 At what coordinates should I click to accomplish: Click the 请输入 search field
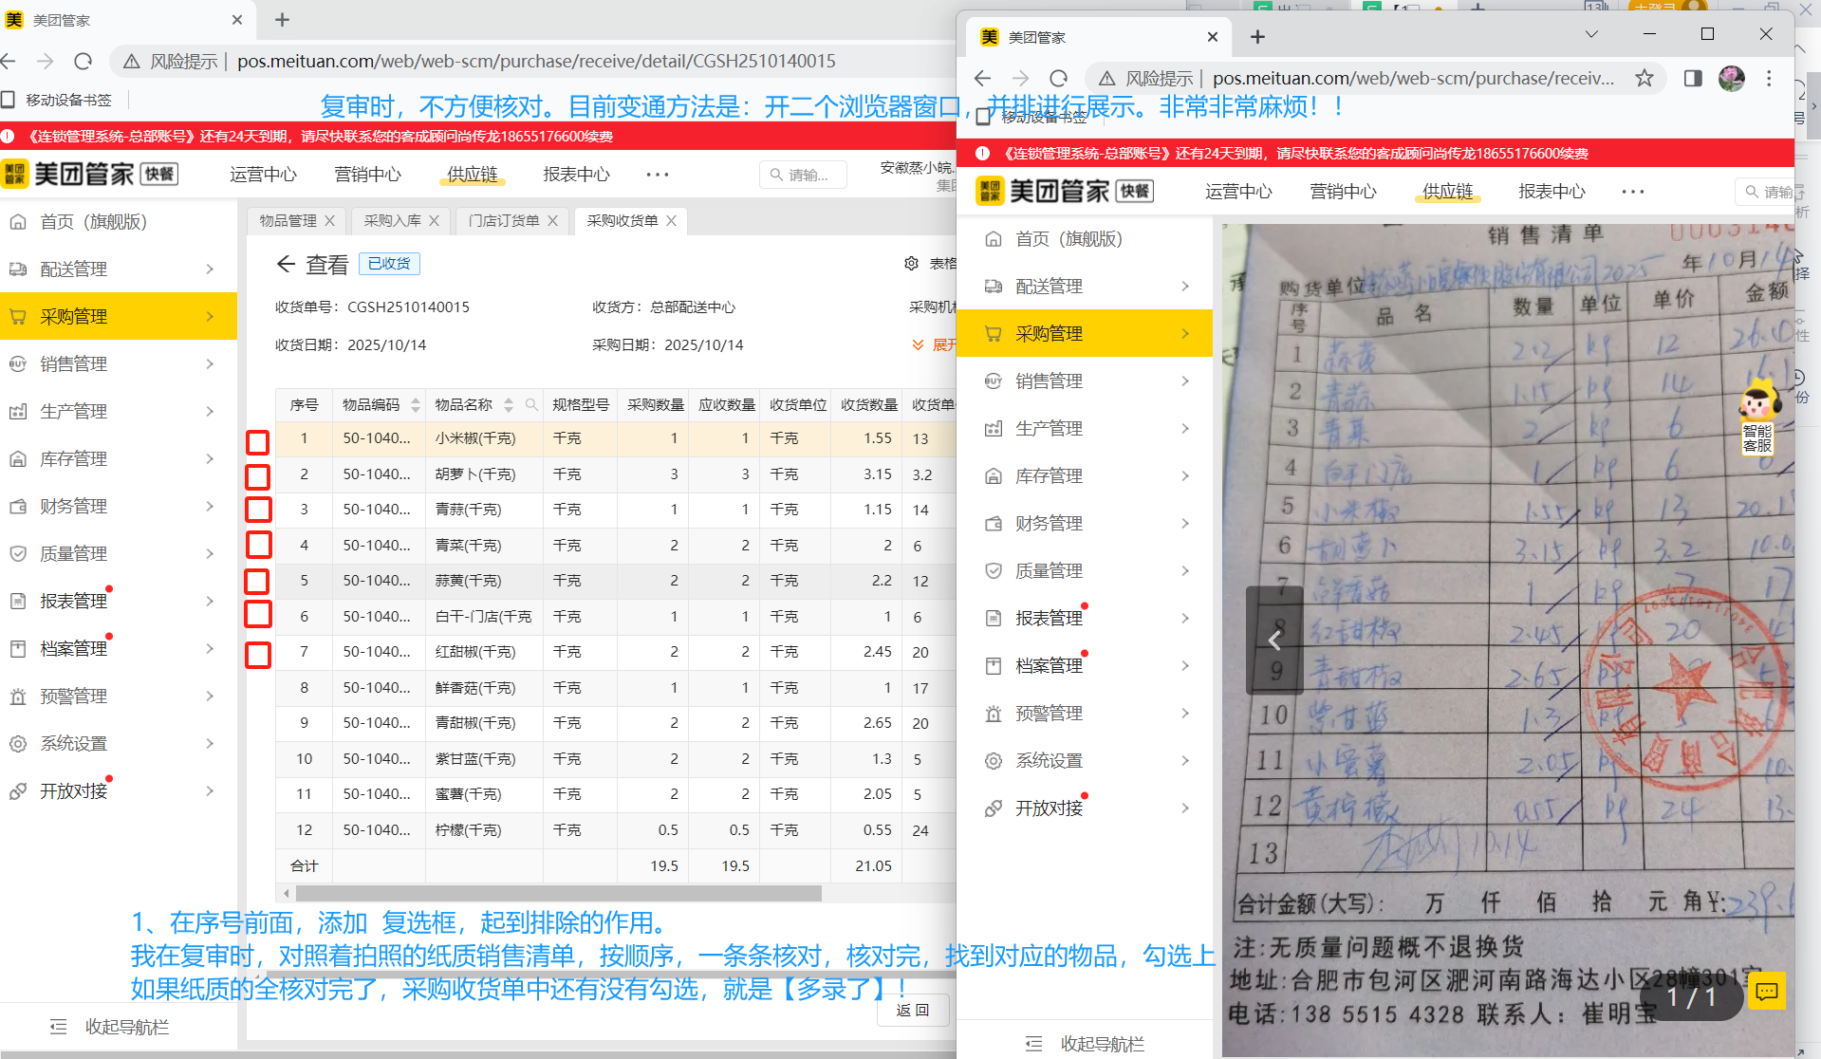point(803,174)
